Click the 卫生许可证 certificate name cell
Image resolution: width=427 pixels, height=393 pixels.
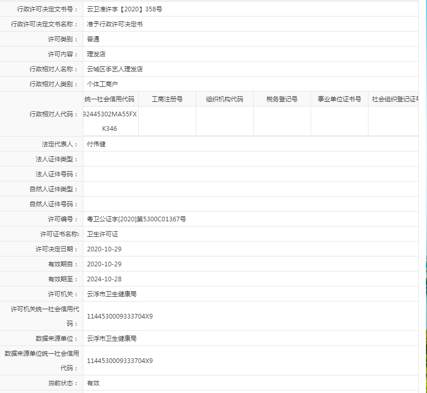101,233
